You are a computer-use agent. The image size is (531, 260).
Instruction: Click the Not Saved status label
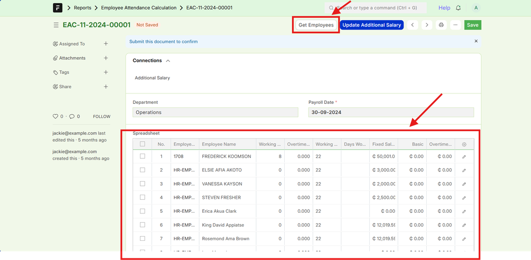point(147,25)
